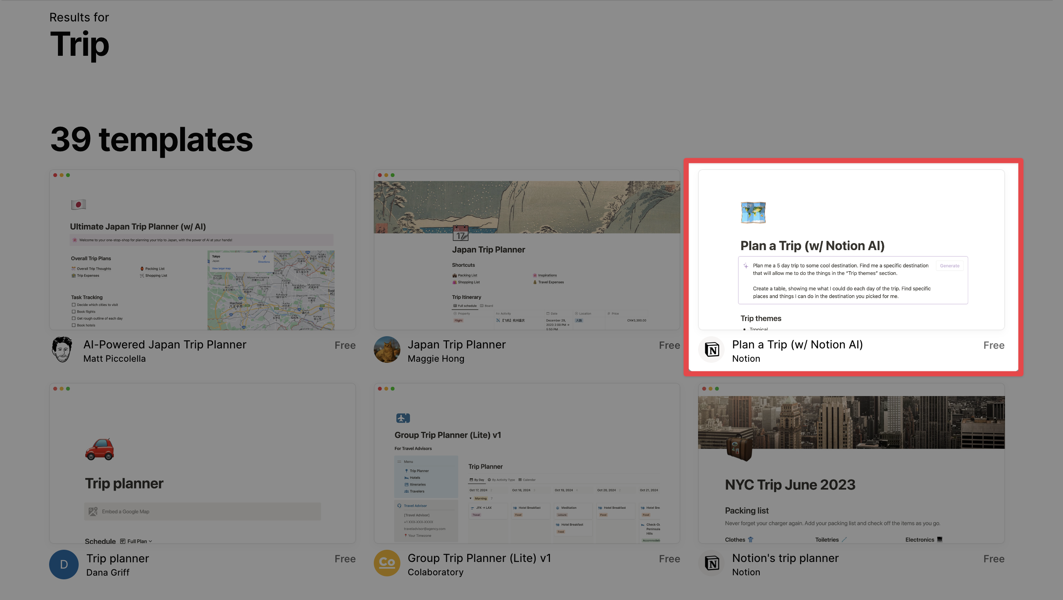
Task: Click 'View larger map' on the Tokyo map
Action: coord(221,269)
